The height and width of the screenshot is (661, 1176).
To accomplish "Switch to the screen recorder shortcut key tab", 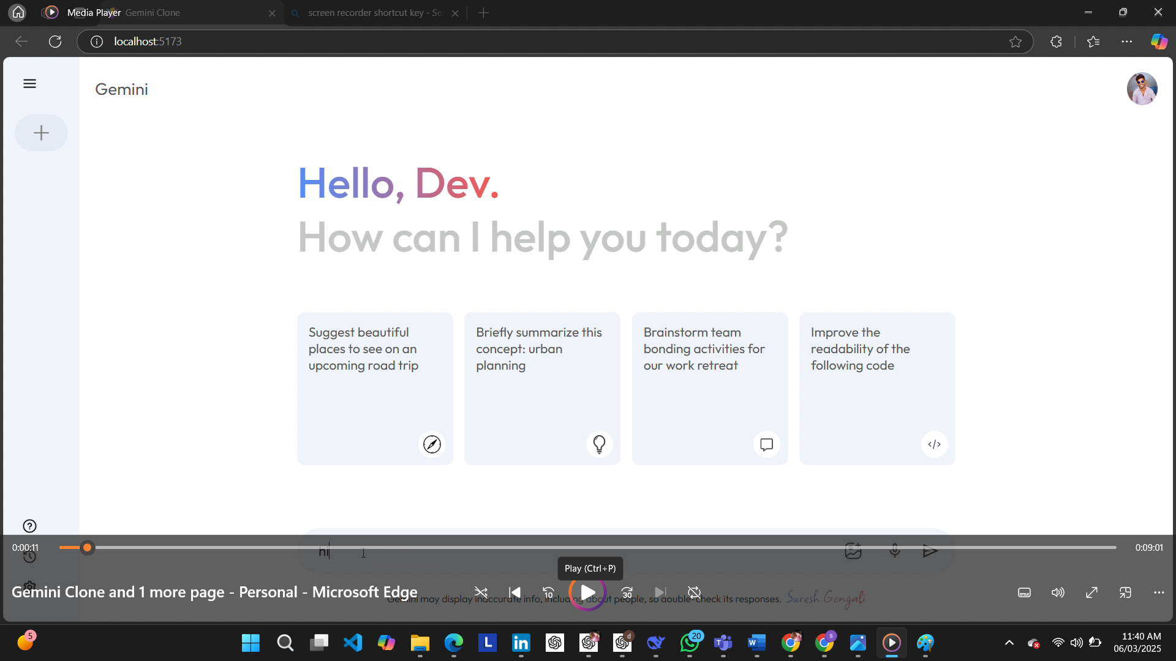I will point(375,13).
